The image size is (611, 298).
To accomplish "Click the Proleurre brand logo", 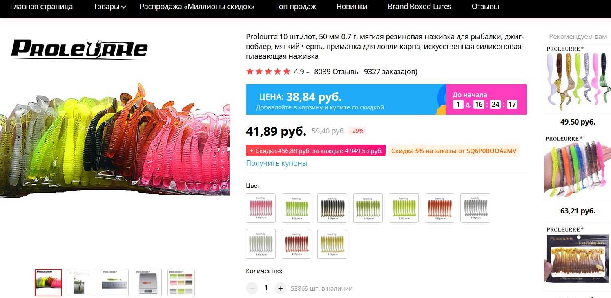I will 79,49.
